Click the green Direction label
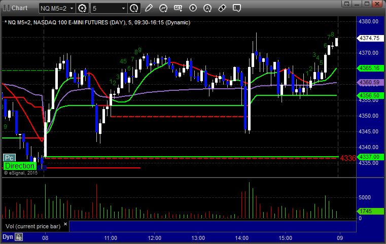Viewport: 386px width, 244px height. click(20, 166)
